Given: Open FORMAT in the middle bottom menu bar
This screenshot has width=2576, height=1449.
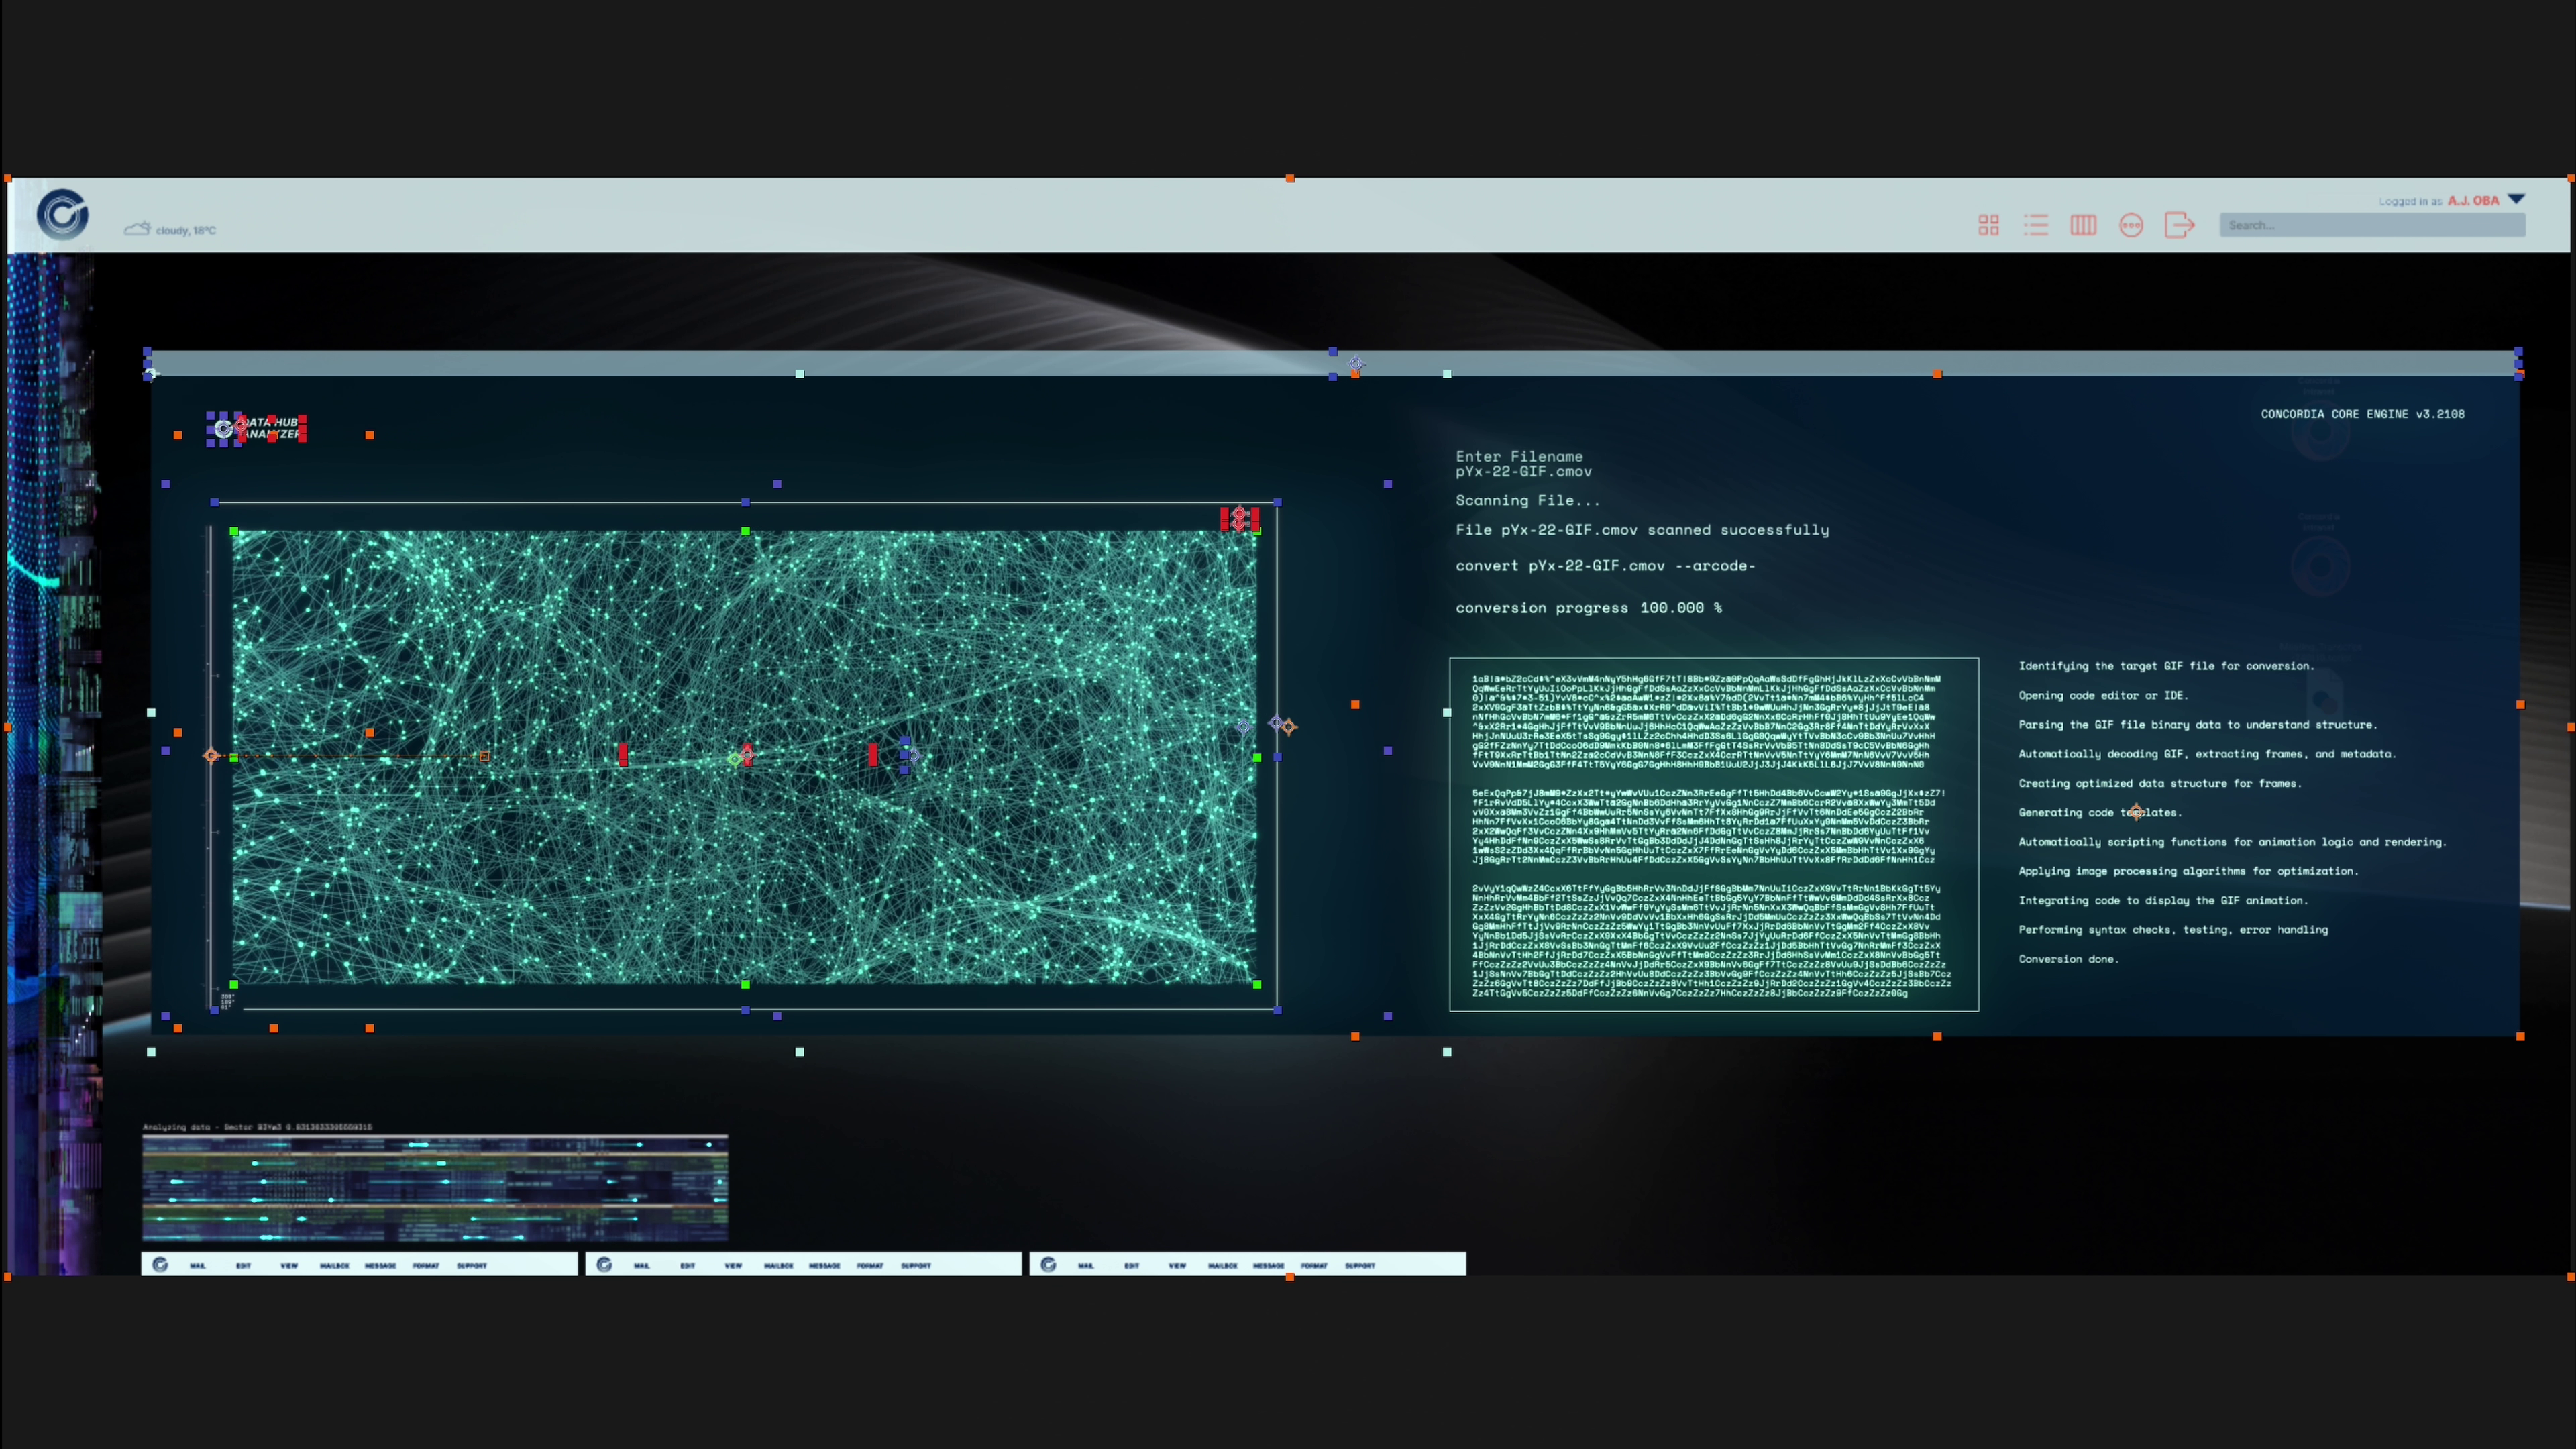Looking at the screenshot, I should 870,1266.
